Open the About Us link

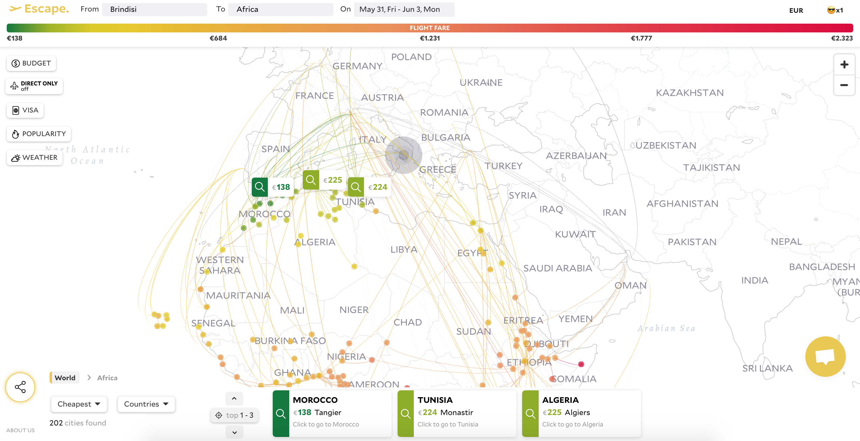pos(20,431)
